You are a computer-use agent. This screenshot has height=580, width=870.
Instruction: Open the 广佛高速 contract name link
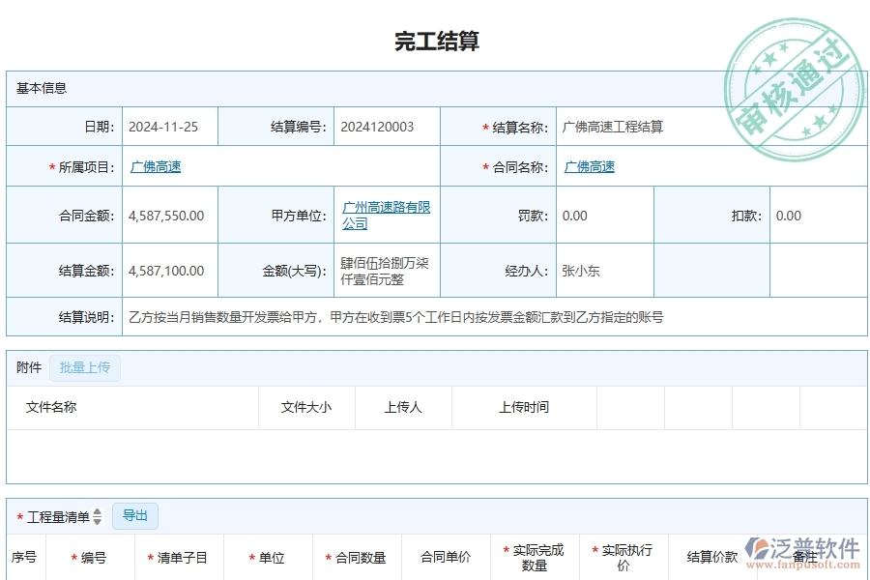591,165
